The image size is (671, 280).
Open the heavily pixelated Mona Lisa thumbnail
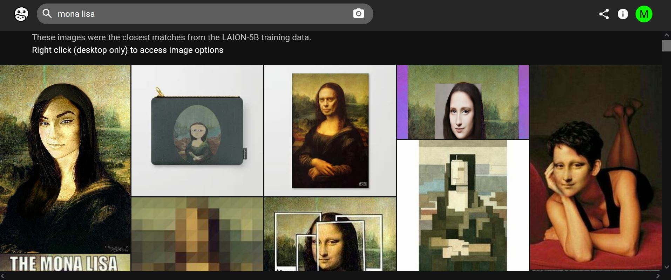click(197, 234)
